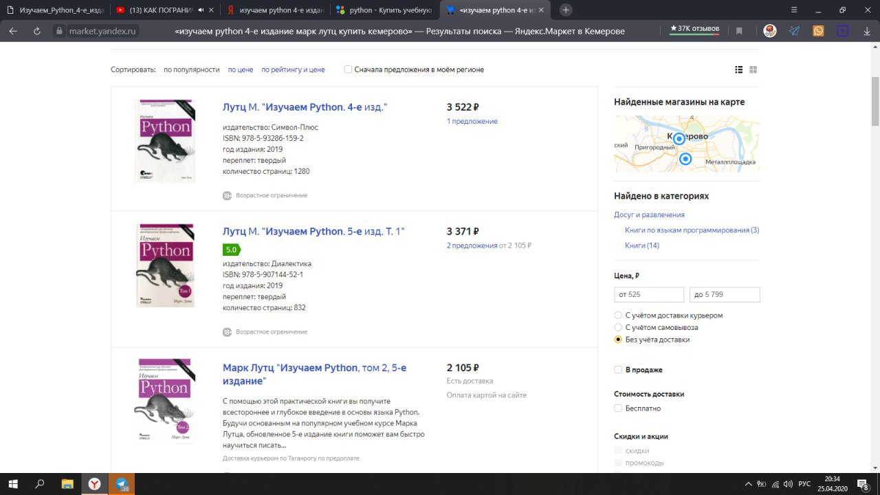Click '2 предложения' offers link
The height and width of the screenshot is (495, 880).
472,245
